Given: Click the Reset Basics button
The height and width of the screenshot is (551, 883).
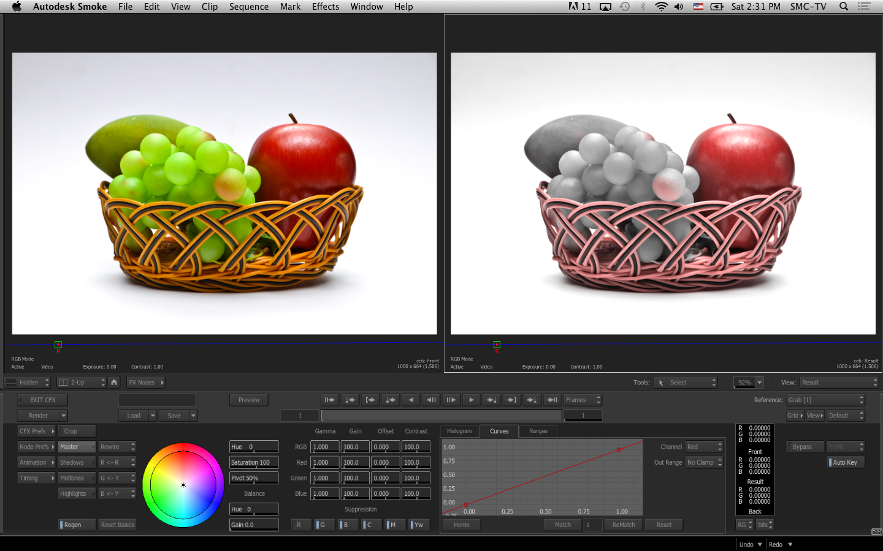Looking at the screenshot, I should 117,525.
